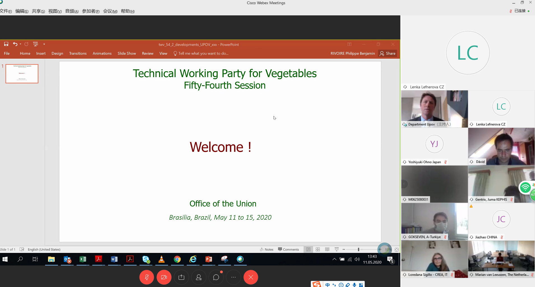Expand the system tray hidden icons chevron
Viewport: 535px width, 287px height.
coord(334,259)
